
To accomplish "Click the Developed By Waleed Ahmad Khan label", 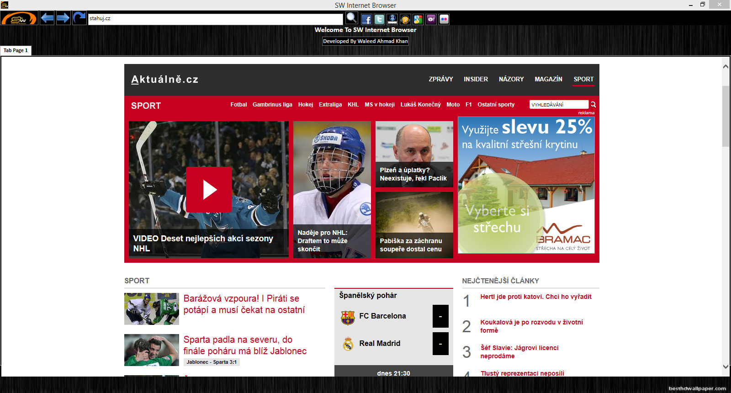I will pos(365,41).
